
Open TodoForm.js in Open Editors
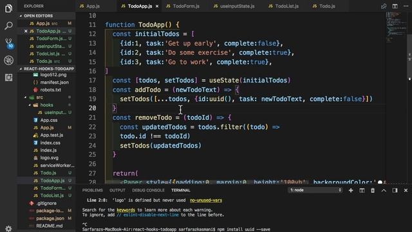coord(47,39)
